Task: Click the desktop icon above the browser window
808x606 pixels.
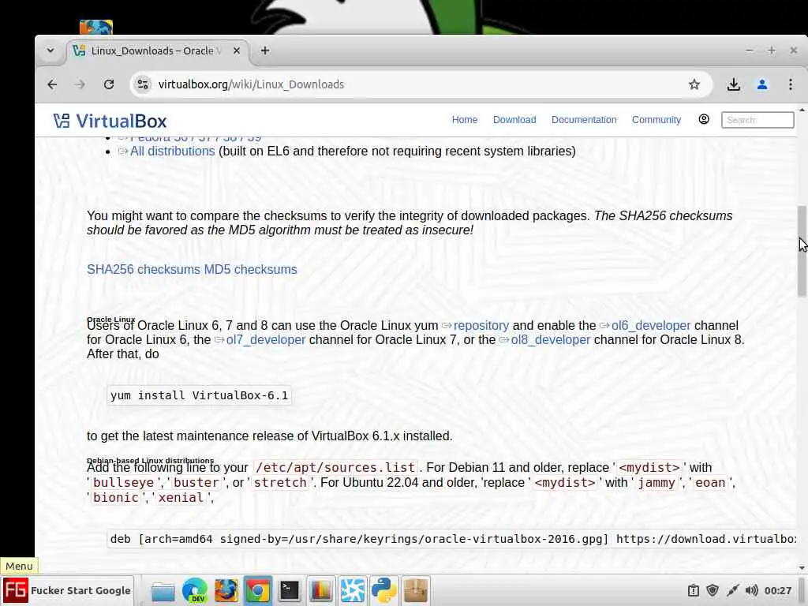Action: point(95,27)
